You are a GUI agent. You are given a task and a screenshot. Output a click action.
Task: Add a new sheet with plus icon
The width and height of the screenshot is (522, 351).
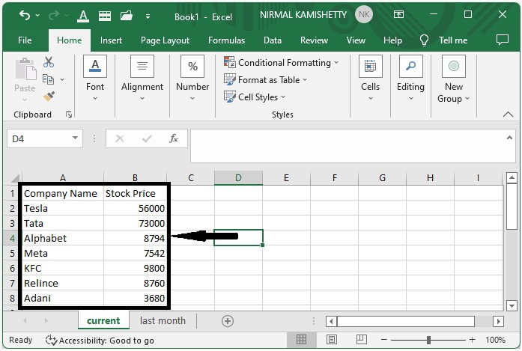coord(228,320)
